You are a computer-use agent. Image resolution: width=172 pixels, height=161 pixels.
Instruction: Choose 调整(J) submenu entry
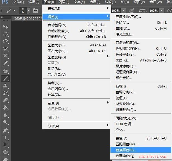click(x=76, y=17)
